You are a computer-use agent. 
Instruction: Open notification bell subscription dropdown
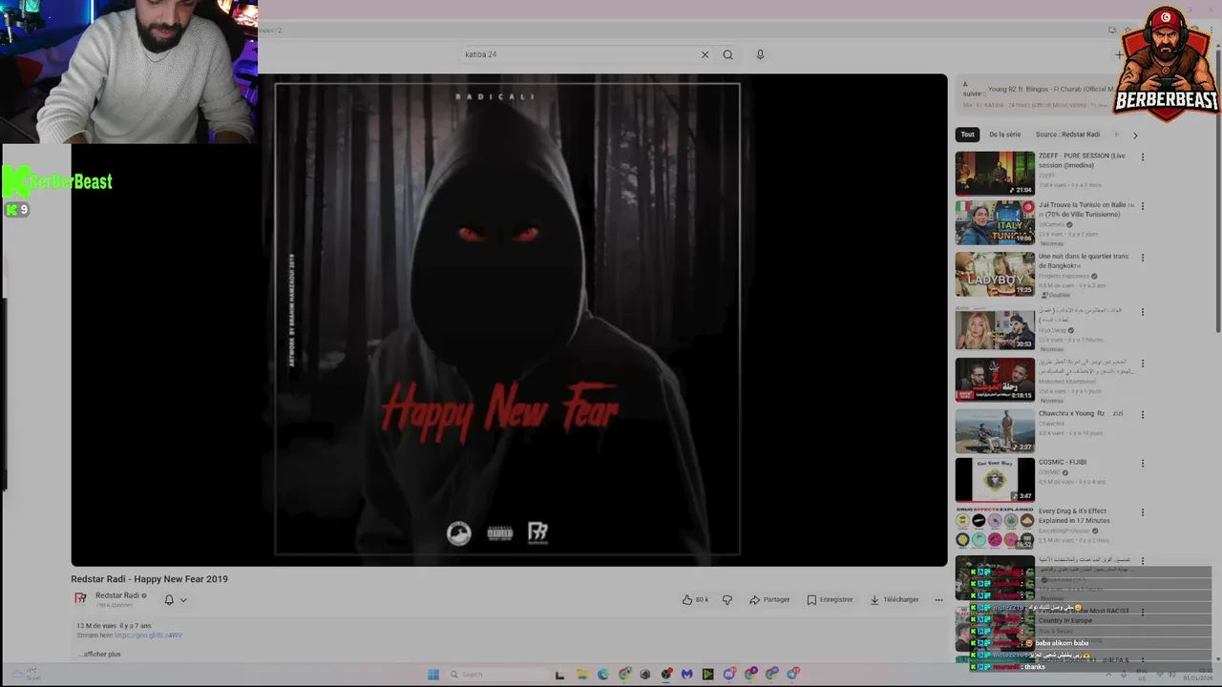(176, 599)
